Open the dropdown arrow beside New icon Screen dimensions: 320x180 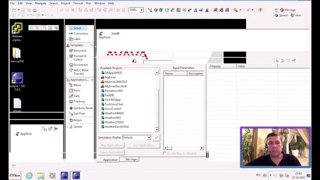pyautogui.click(x=18, y=10)
